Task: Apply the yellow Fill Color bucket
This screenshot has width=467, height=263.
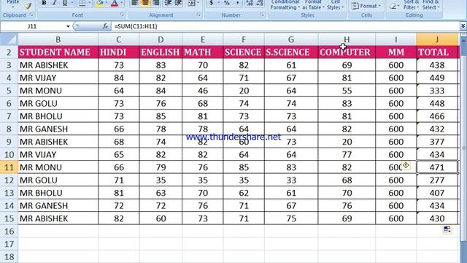Action: (100, 3)
